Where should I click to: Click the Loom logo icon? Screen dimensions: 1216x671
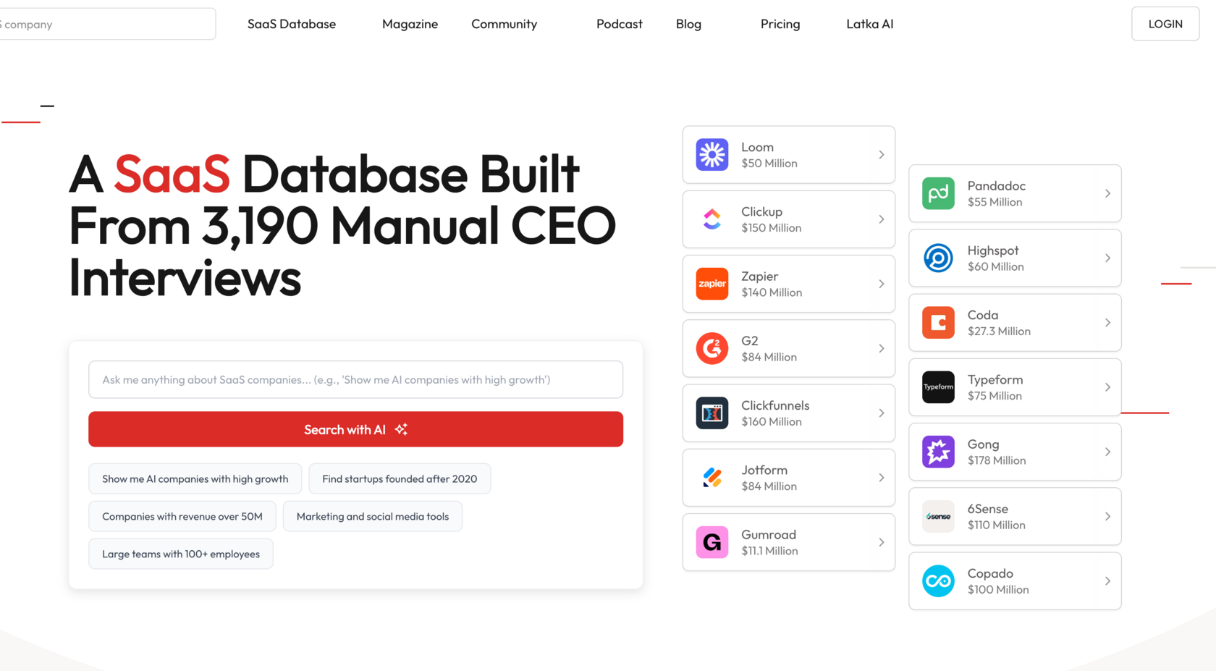(x=712, y=155)
